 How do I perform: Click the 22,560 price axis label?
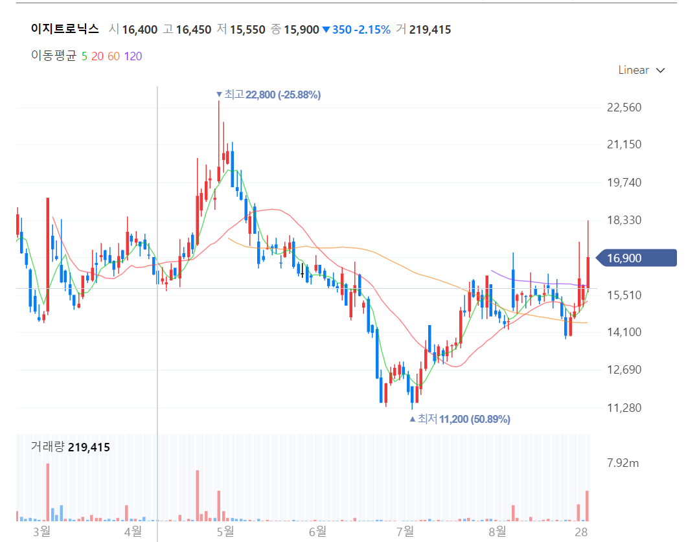624,107
